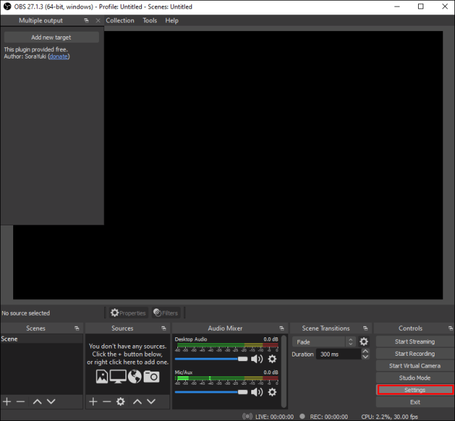Adjust the Desktop Audio volume slider
The height and width of the screenshot is (421, 455).
click(211, 359)
